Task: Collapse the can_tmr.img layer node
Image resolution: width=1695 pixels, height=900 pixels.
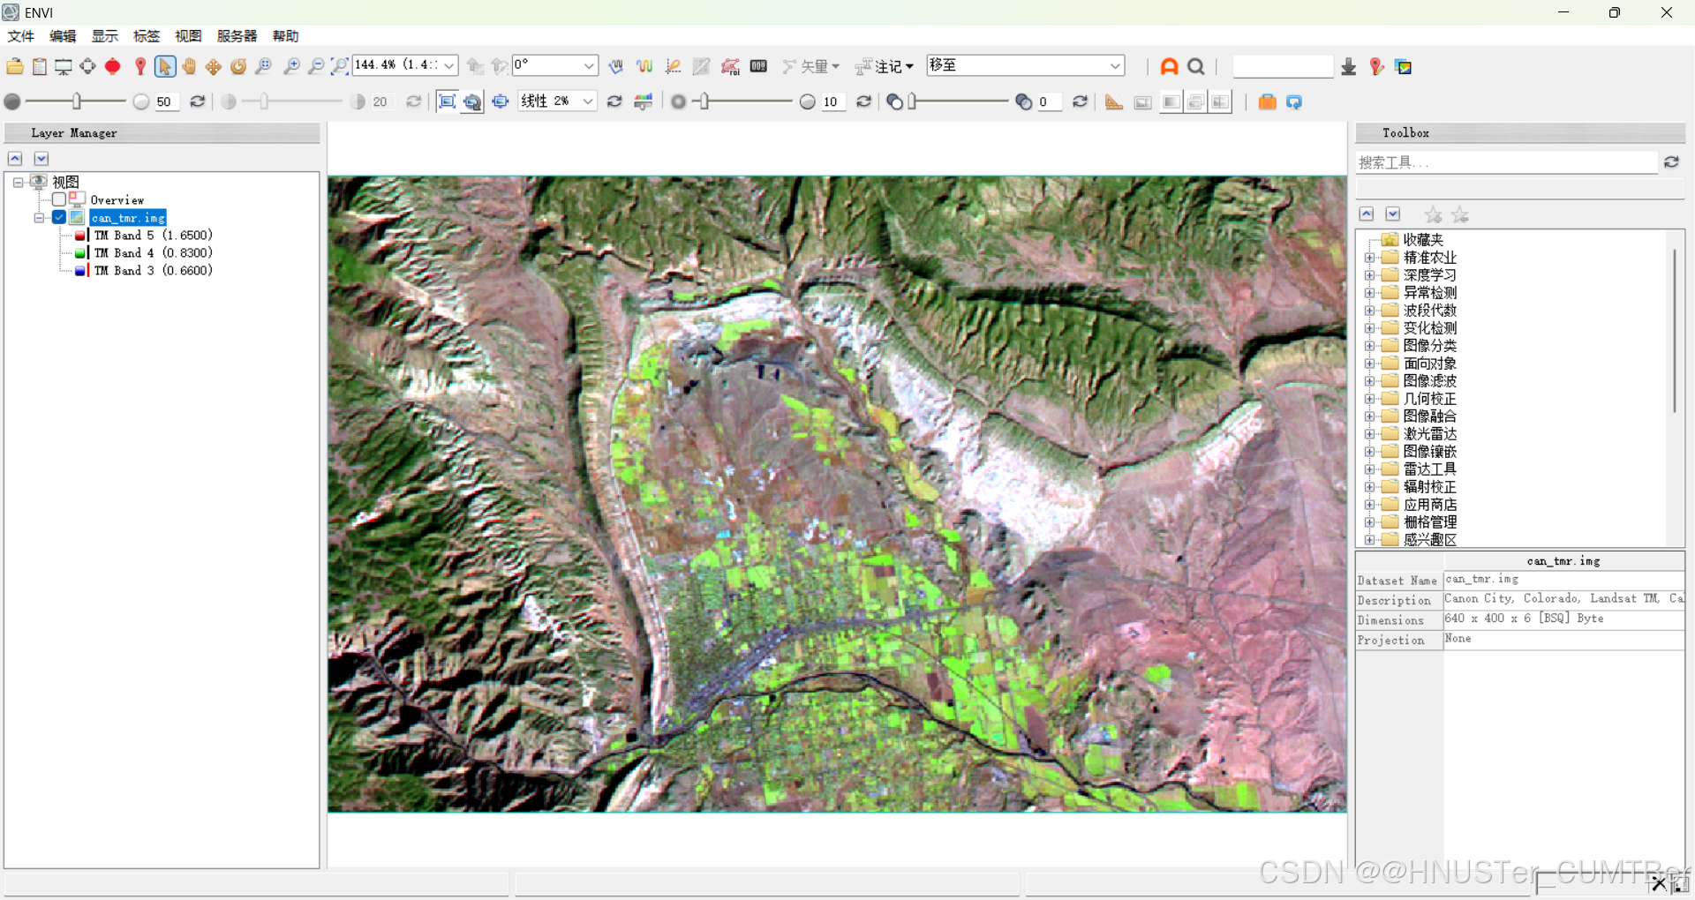Action: 39,218
